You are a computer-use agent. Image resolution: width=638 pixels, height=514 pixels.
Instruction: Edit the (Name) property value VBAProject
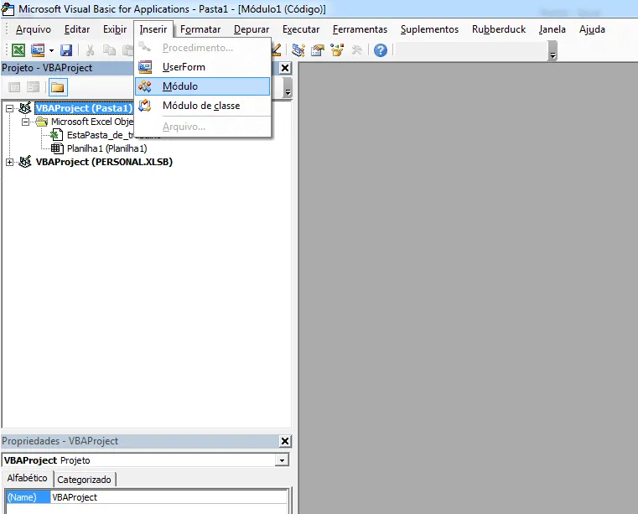coord(169,497)
